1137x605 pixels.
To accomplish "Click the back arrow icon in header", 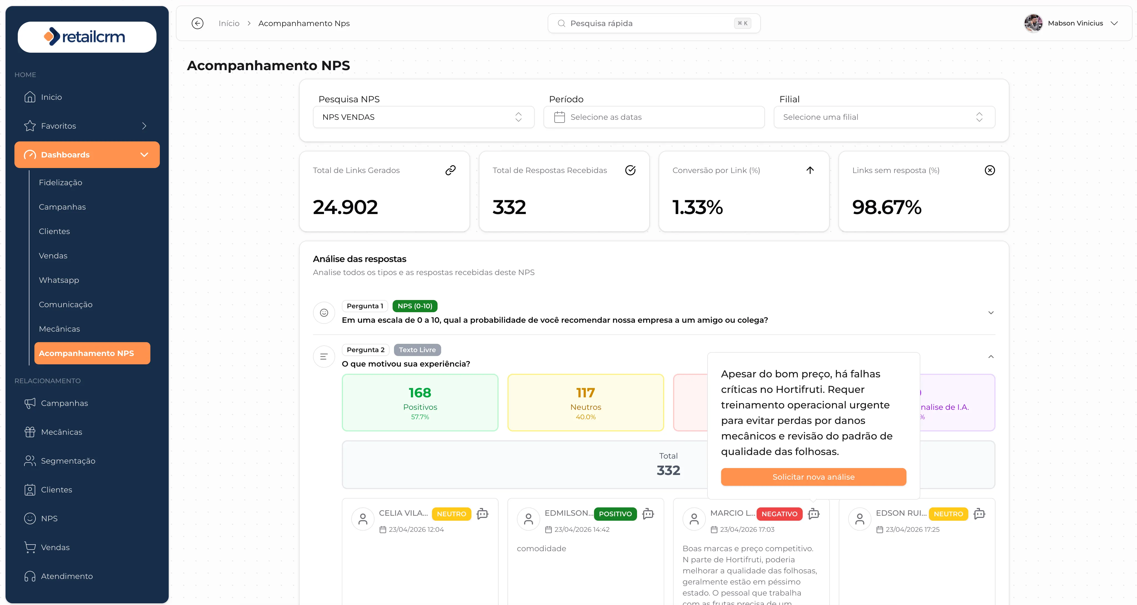I will click(197, 23).
